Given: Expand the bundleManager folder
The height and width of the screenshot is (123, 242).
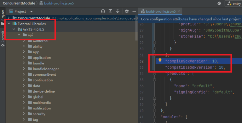Looking at the screenshot, I should [24, 69].
